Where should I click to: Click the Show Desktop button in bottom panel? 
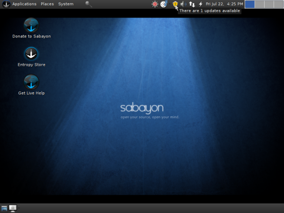[4, 208]
